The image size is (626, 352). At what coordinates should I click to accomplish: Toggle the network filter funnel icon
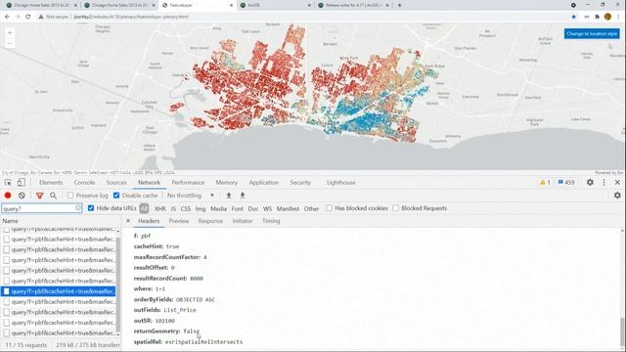[39, 196]
